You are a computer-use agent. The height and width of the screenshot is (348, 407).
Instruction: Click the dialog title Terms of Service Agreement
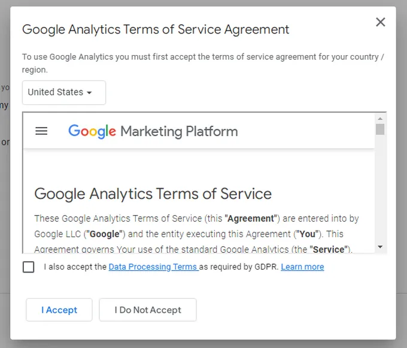[x=156, y=29]
